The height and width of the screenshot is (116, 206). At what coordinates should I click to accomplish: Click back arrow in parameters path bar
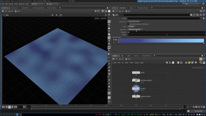point(113,11)
